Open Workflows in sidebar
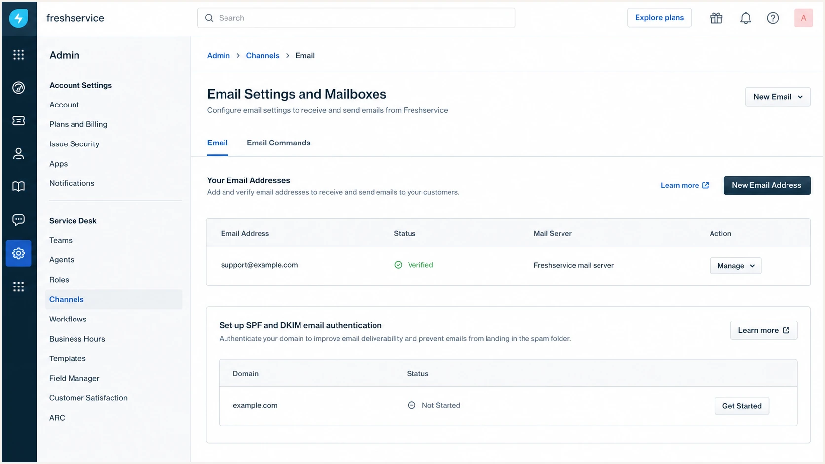 pyautogui.click(x=68, y=319)
